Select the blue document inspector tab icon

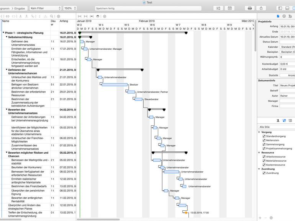[x=278, y=16]
